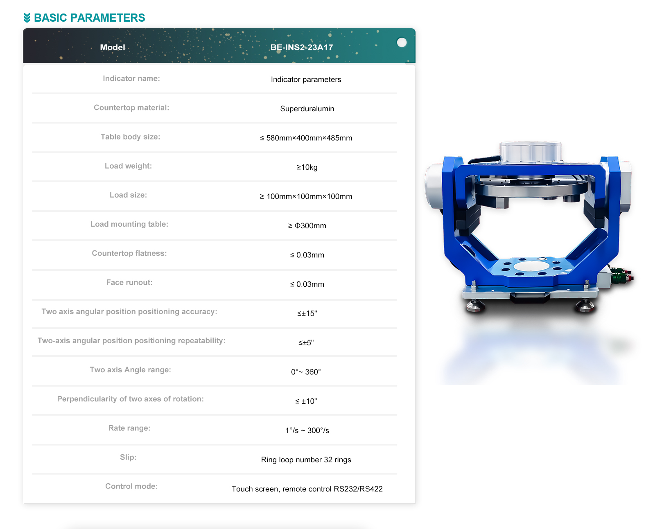Click the Face runout label
Screen dimensions: 655x529
point(129,282)
